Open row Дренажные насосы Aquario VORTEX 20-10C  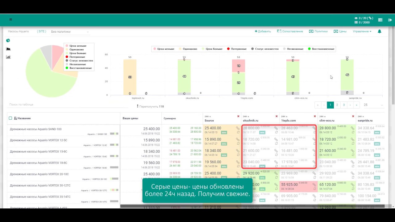click(39, 174)
